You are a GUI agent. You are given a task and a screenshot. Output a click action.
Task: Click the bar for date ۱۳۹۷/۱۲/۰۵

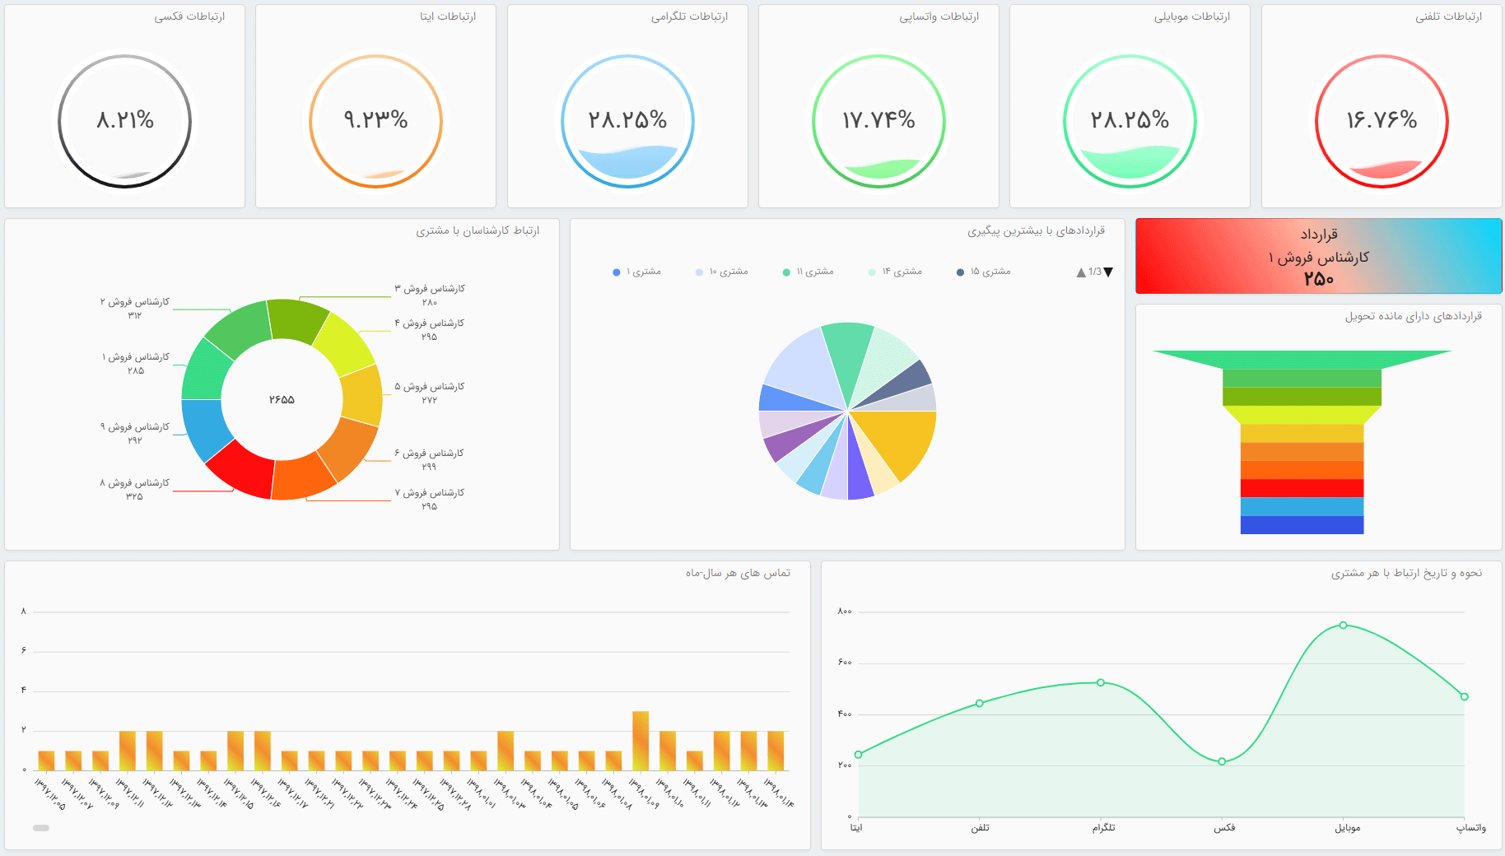(x=46, y=761)
